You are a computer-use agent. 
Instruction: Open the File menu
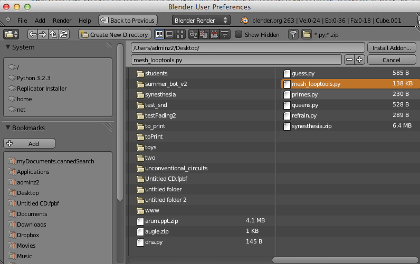pos(22,21)
